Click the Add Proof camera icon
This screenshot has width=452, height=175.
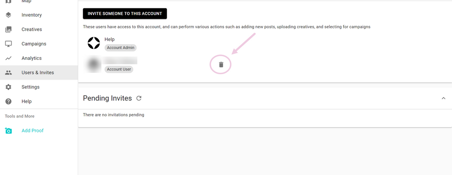tap(8, 130)
